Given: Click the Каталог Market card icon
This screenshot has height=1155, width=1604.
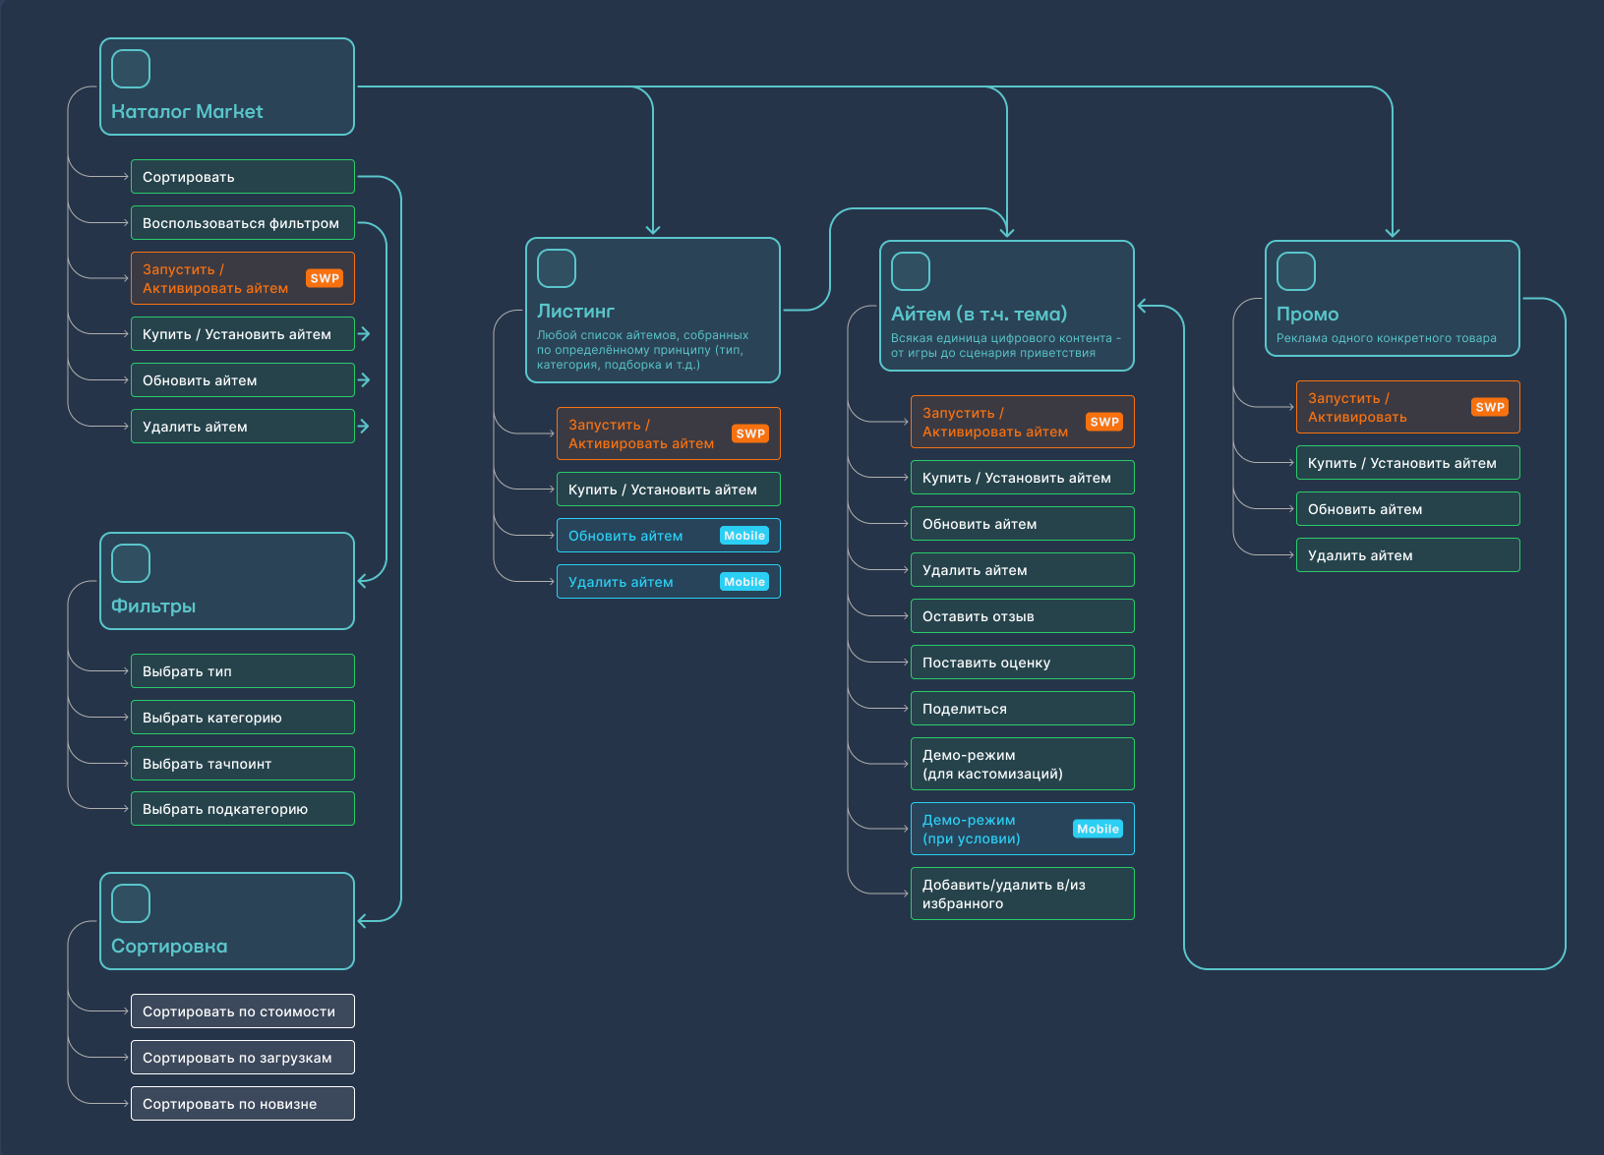Looking at the screenshot, I should pyautogui.click(x=130, y=68).
